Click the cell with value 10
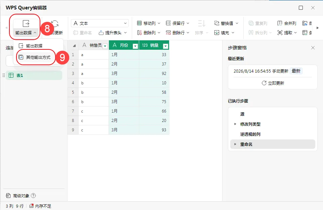This screenshot has width=323, height=210. click(154, 83)
